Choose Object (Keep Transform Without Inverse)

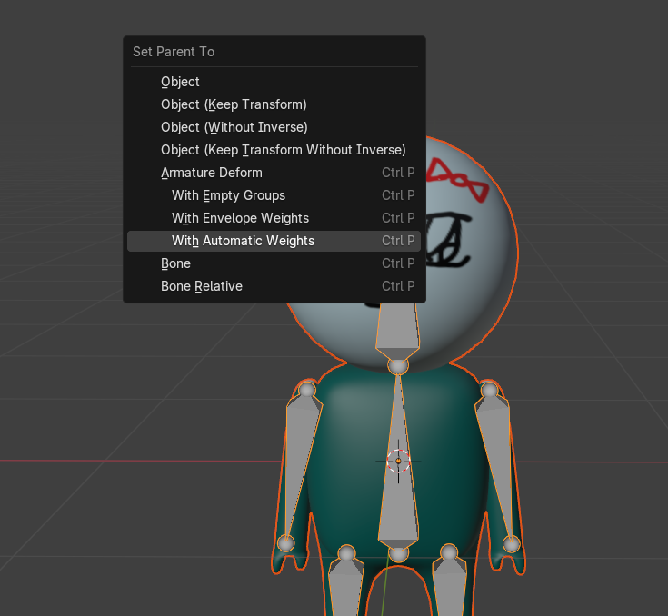[x=274, y=150]
